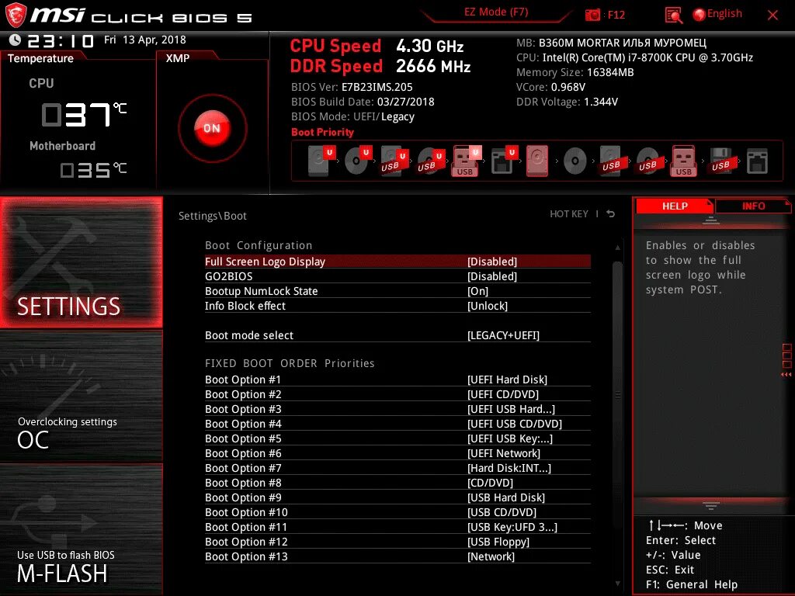Open Boot Option #7 Hard Disk value
Image resolution: width=795 pixels, height=596 pixels.
(x=509, y=468)
